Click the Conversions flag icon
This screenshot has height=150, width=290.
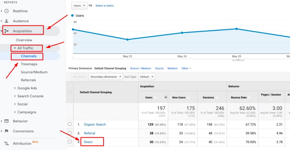[7, 131]
